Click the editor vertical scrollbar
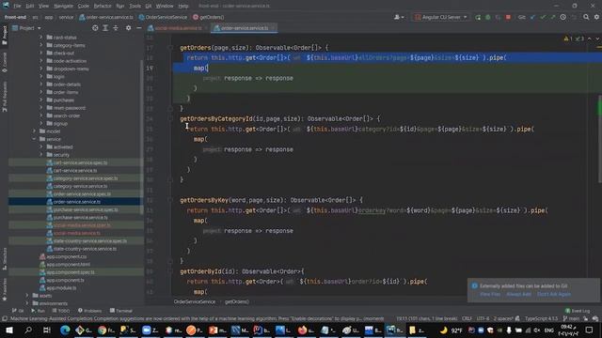The width and height of the screenshot is (602, 338). click(600, 138)
